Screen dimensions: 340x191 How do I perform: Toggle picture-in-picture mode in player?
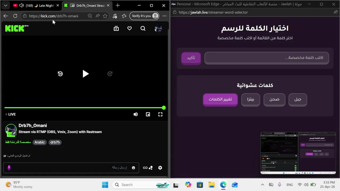(148, 114)
